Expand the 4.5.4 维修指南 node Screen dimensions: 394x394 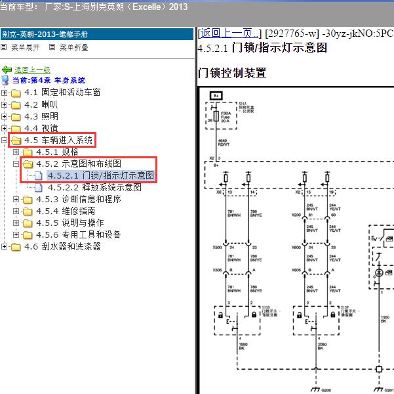[x=16, y=211]
